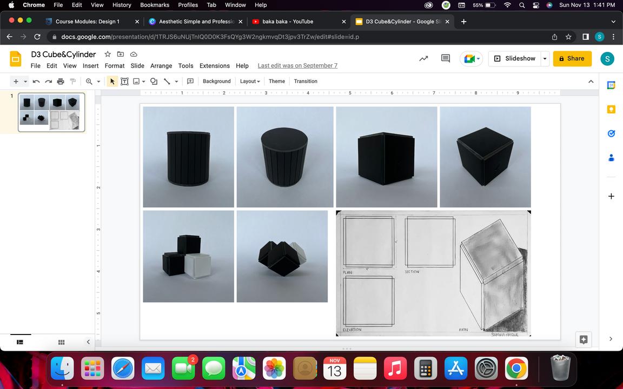Image resolution: width=623 pixels, height=389 pixels.
Task: Open the last edit version history link
Action: [x=297, y=66]
